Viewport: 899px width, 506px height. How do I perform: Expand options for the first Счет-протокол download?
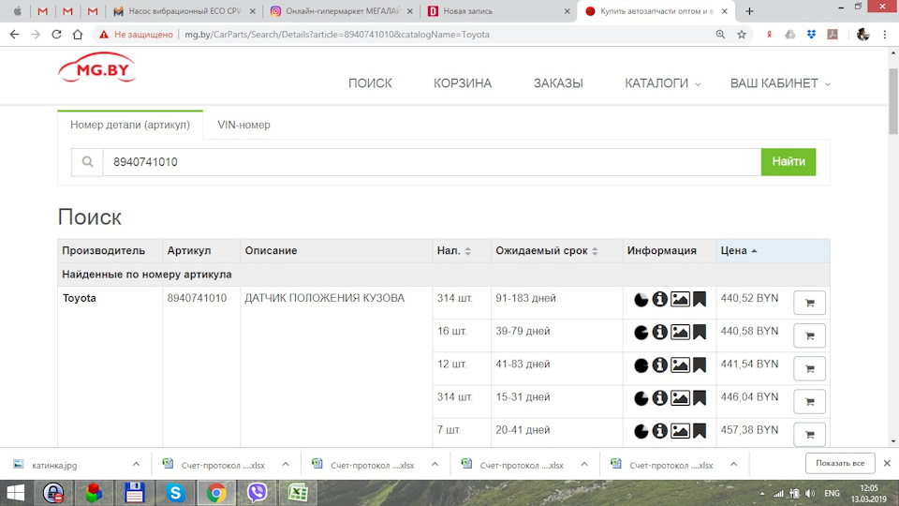(286, 464)
